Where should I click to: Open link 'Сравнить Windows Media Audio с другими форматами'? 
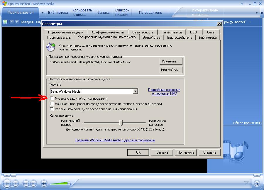tap(115, 140)
